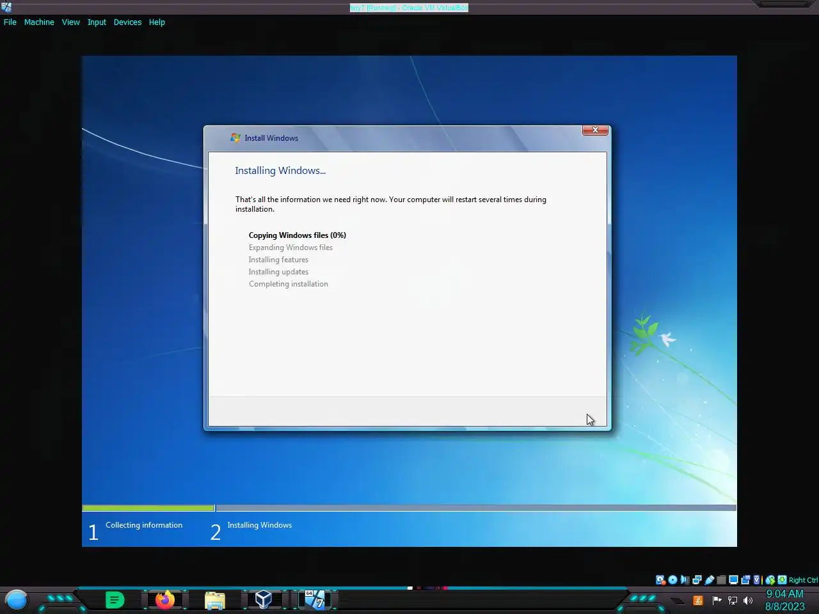
Task: Open File Explorer from the taskbar
Action: 215,601
